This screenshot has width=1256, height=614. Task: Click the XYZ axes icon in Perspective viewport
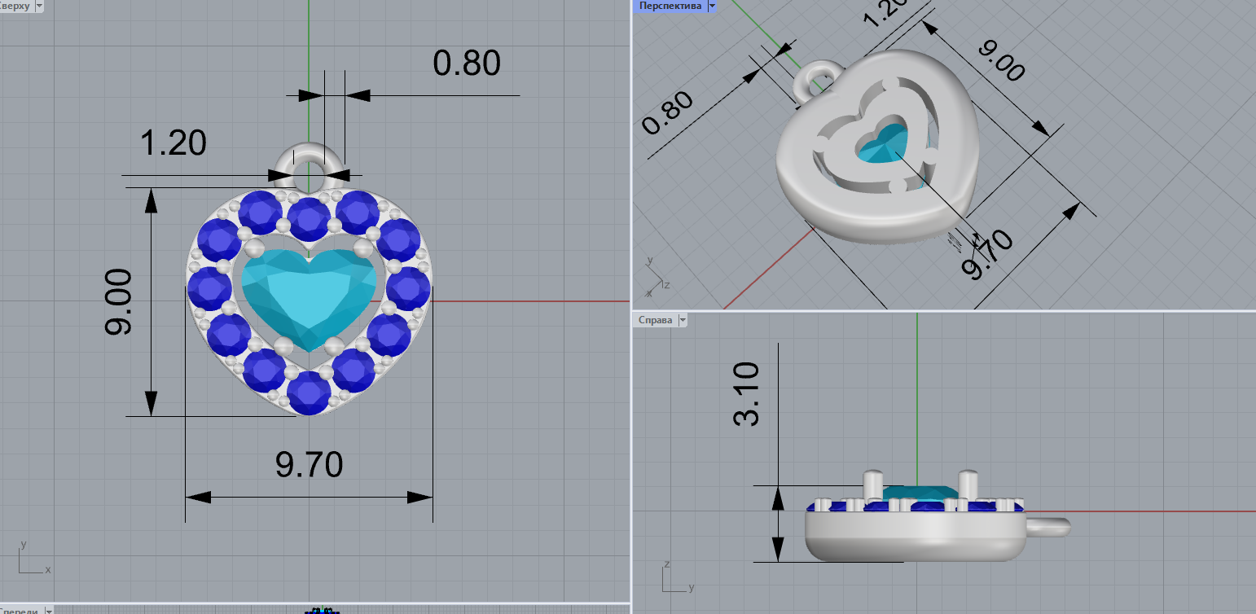655,275
